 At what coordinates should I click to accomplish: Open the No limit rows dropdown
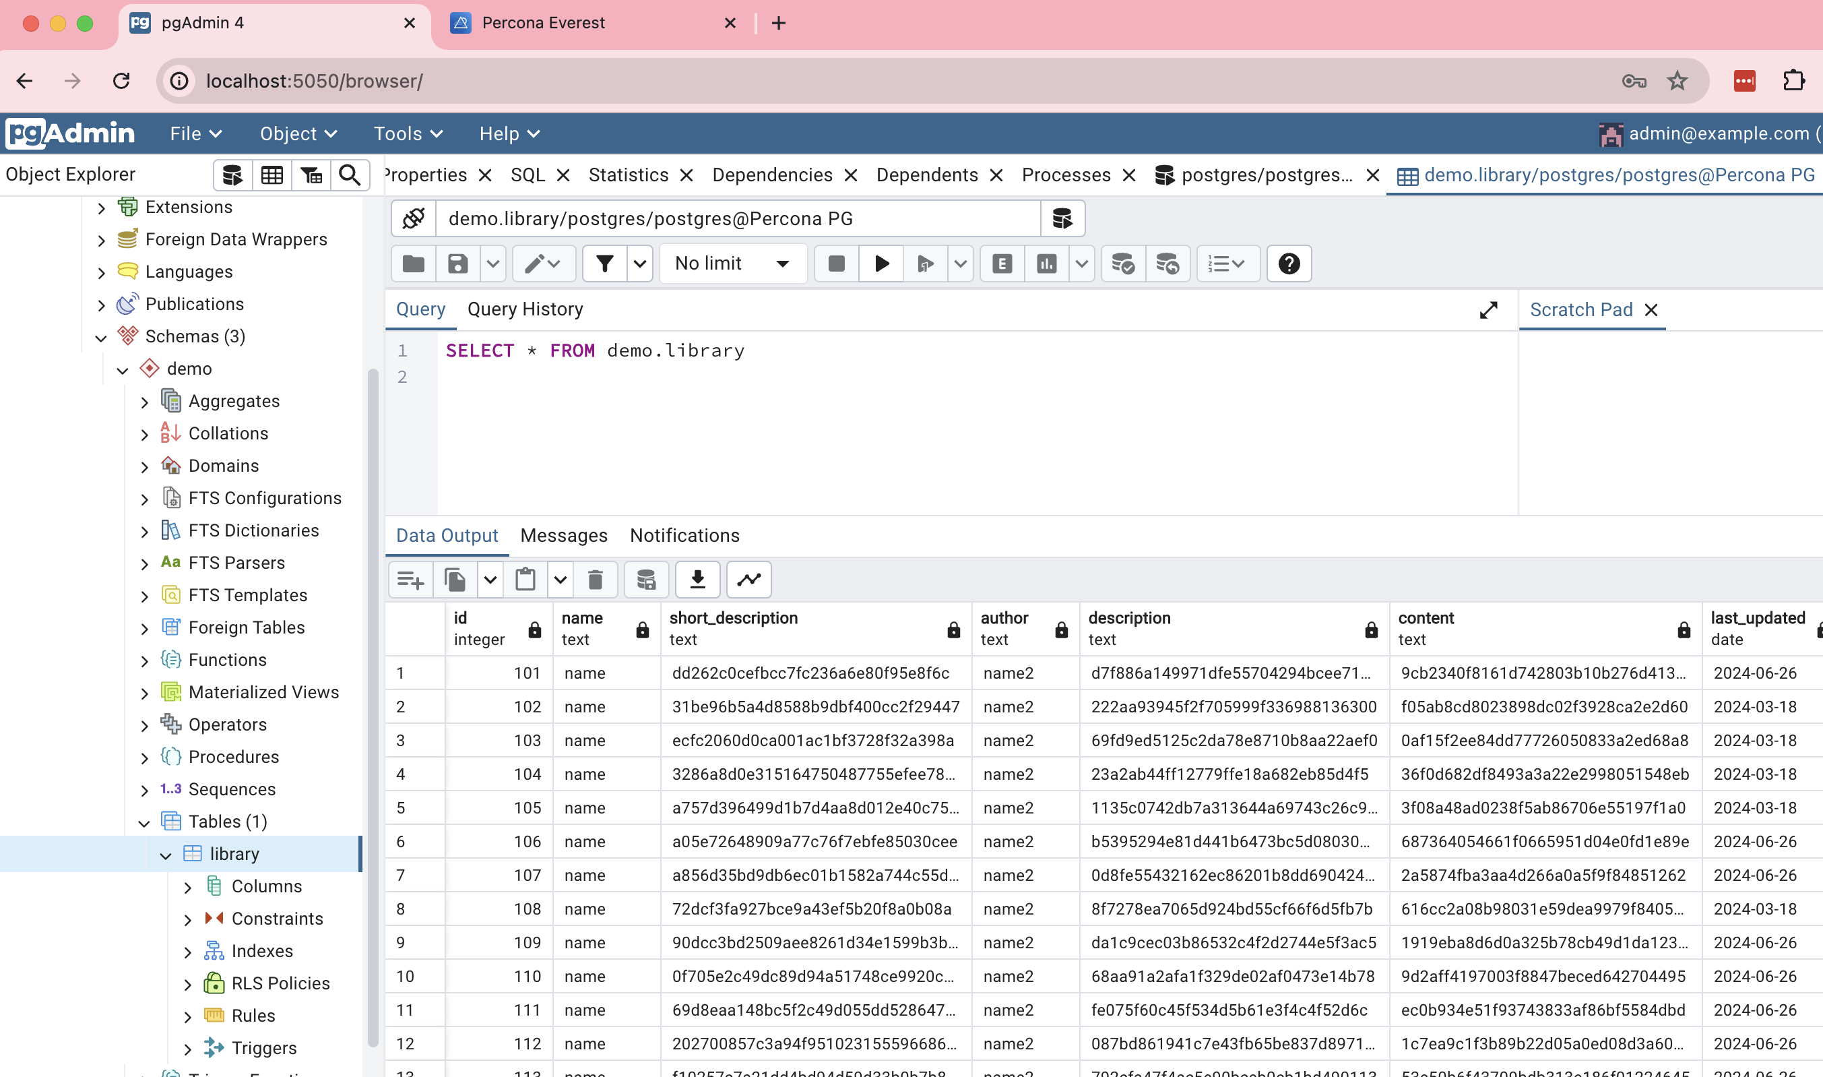click(x=732, y=264)
